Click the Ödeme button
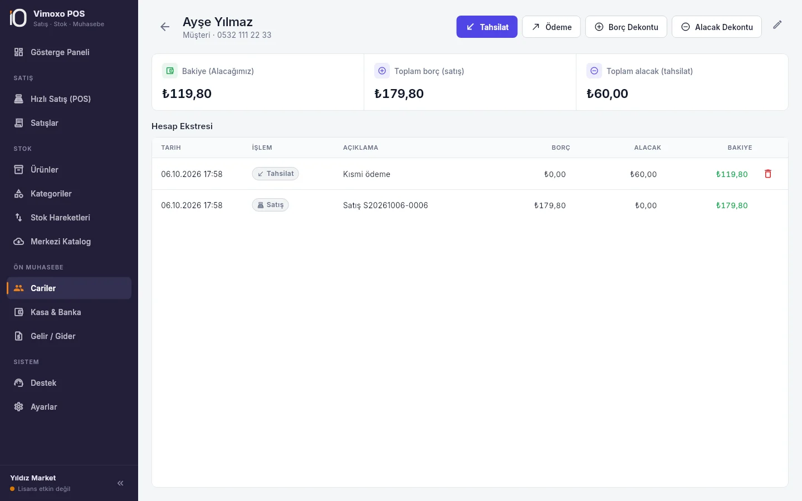Viewport: 802px width, 501px height. click(x=551, y=27)
